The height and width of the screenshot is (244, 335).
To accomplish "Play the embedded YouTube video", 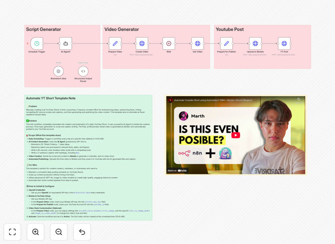I will coord(236,135).
